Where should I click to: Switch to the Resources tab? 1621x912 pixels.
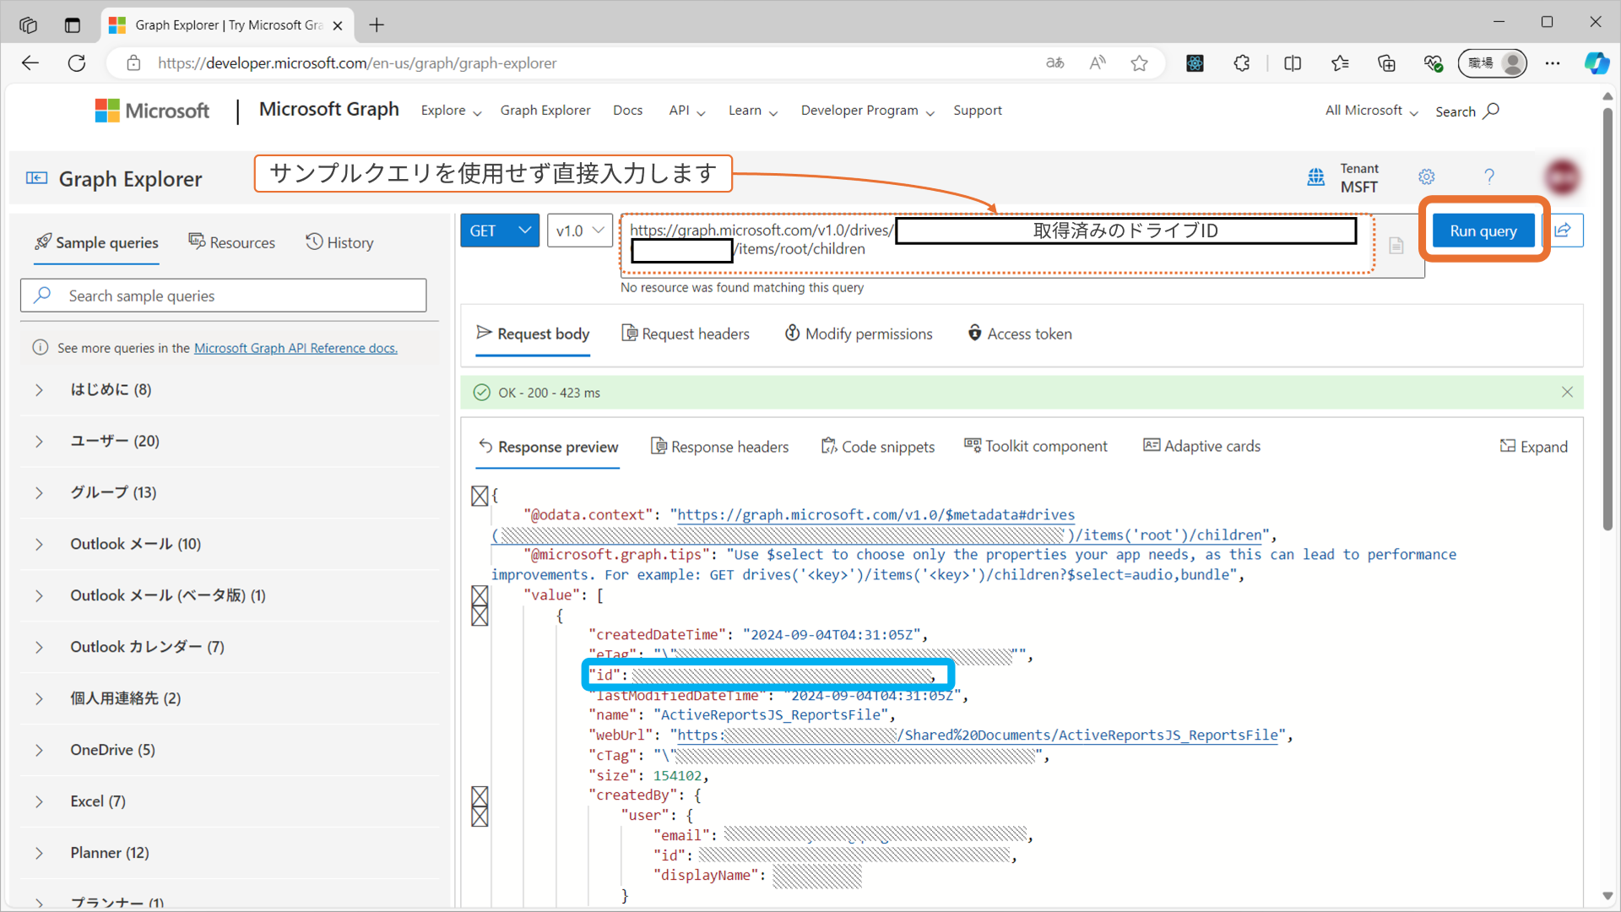click(x=231, y=243)
